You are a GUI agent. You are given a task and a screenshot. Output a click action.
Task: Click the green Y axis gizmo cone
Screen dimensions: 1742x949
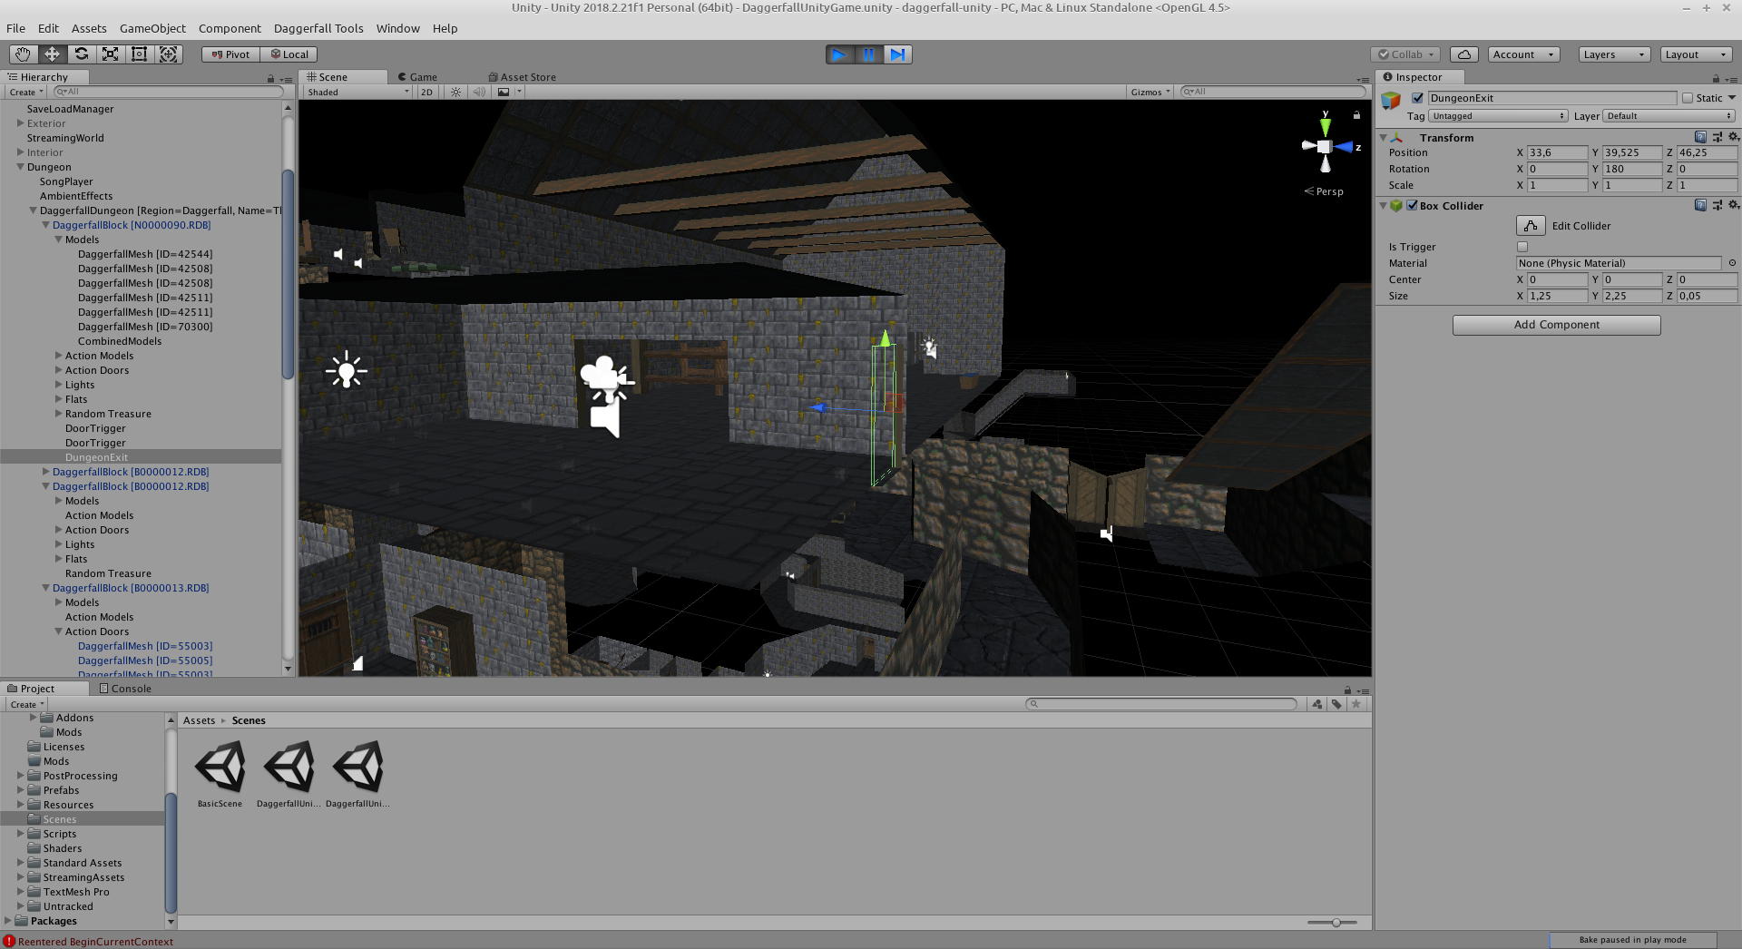coord(1326,126)
